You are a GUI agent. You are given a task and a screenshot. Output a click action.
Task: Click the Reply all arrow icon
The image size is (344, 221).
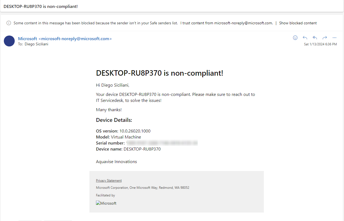point(315,38)
